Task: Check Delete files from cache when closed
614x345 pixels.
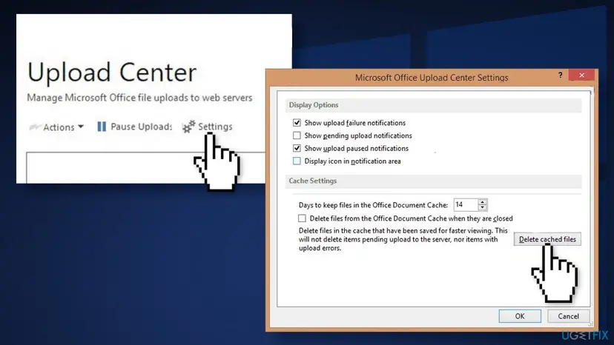Action: (x=302, y=218)
